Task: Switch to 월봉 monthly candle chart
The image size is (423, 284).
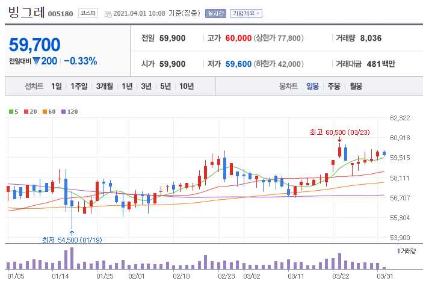Action: point(356,86)
